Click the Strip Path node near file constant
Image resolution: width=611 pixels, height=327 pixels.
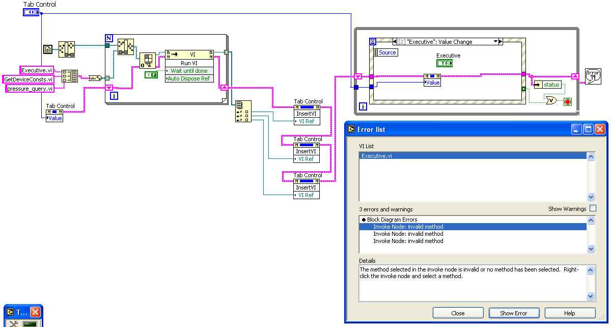66,49
